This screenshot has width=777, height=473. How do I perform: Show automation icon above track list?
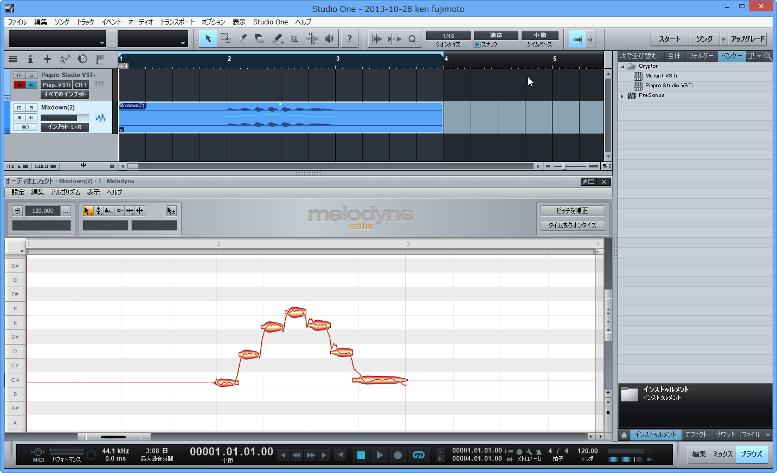click(65, 59)
